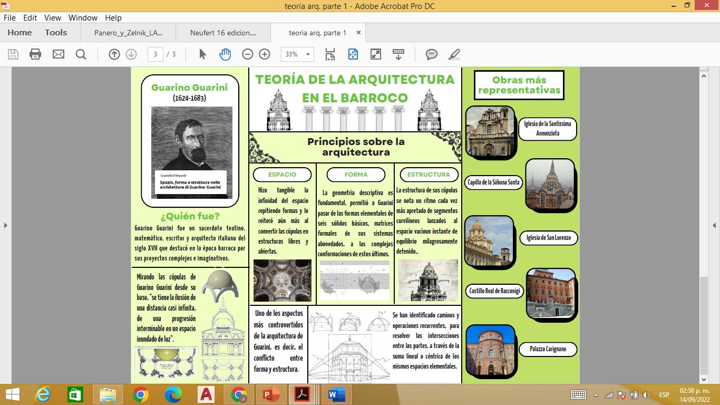
Task: Click the Fit one full page icon
Action: pyautogui.click(x=353, y=54)
